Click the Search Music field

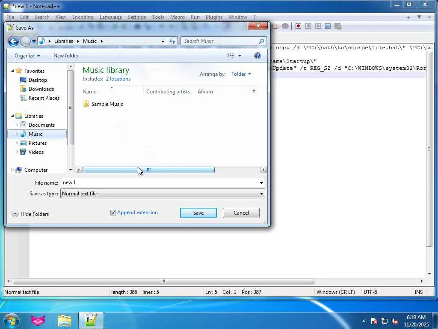pos(220,41)
